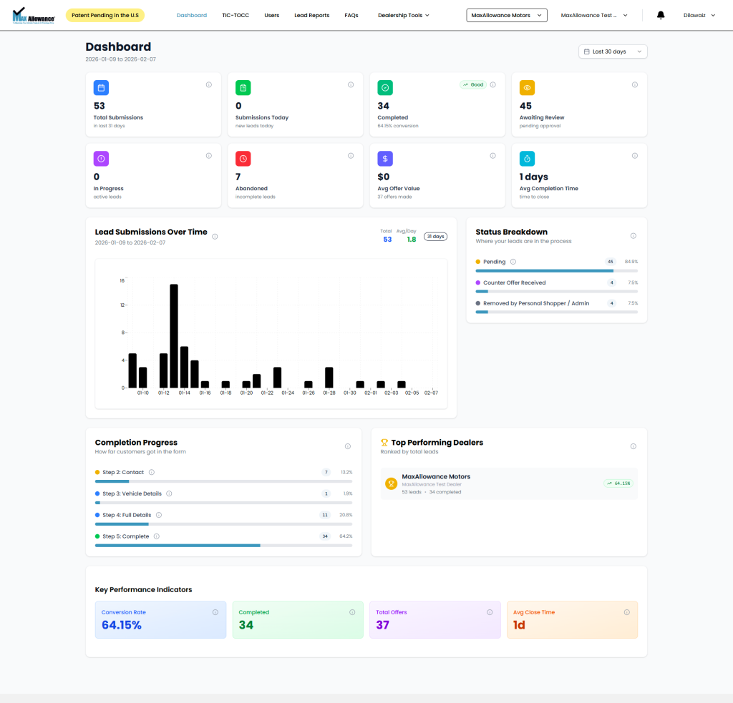Click the info icon on Status Breakdown
Viewport: 733px width, 703px height.
[x=633, y=236]
